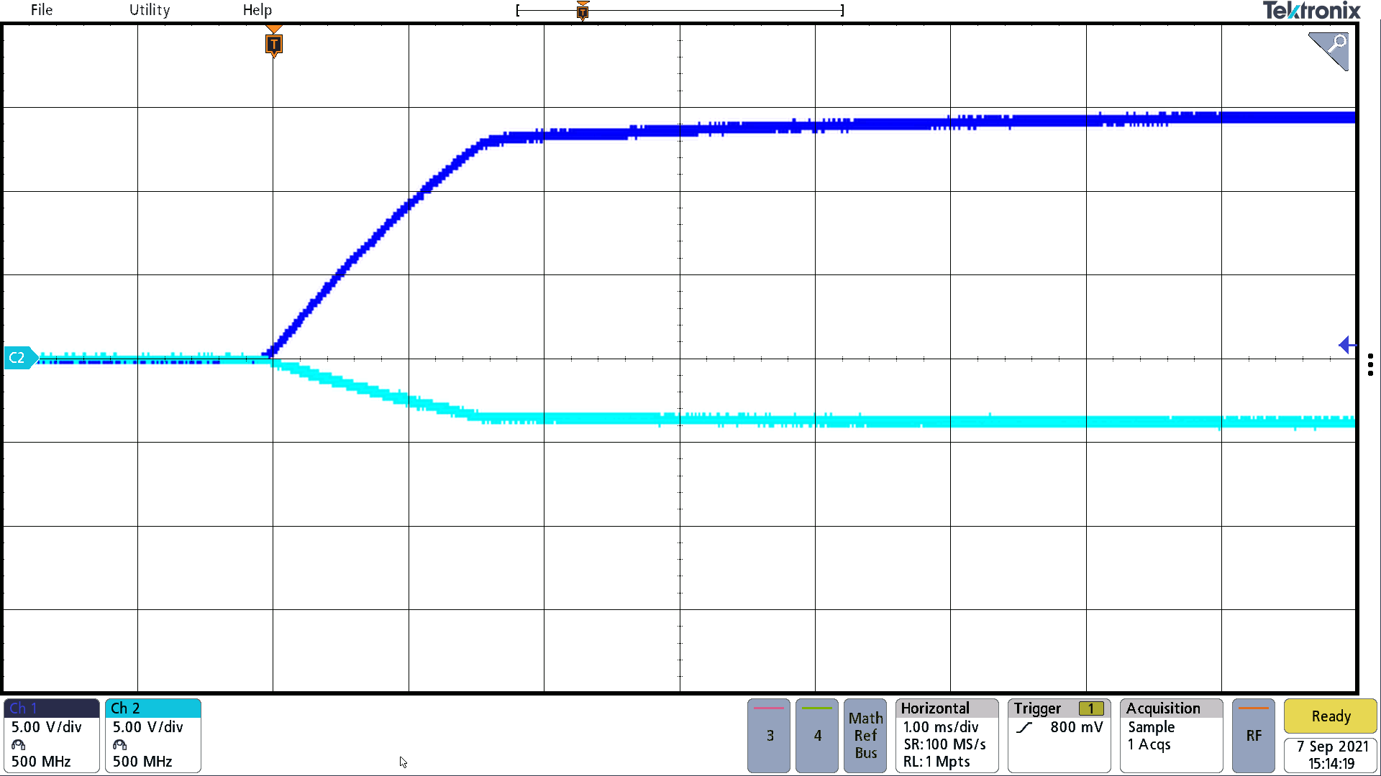This screenshot has width=1381, height=776.
Task: Click Ch 1 5.00 V/div scale value
Action: coord(47,727)
